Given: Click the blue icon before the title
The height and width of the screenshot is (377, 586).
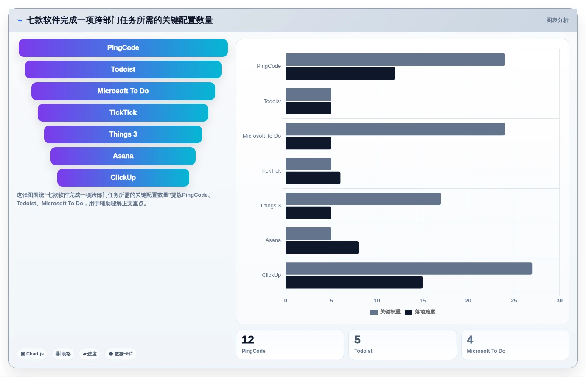Looking at the screenshot, I should [x=20, y=20].
